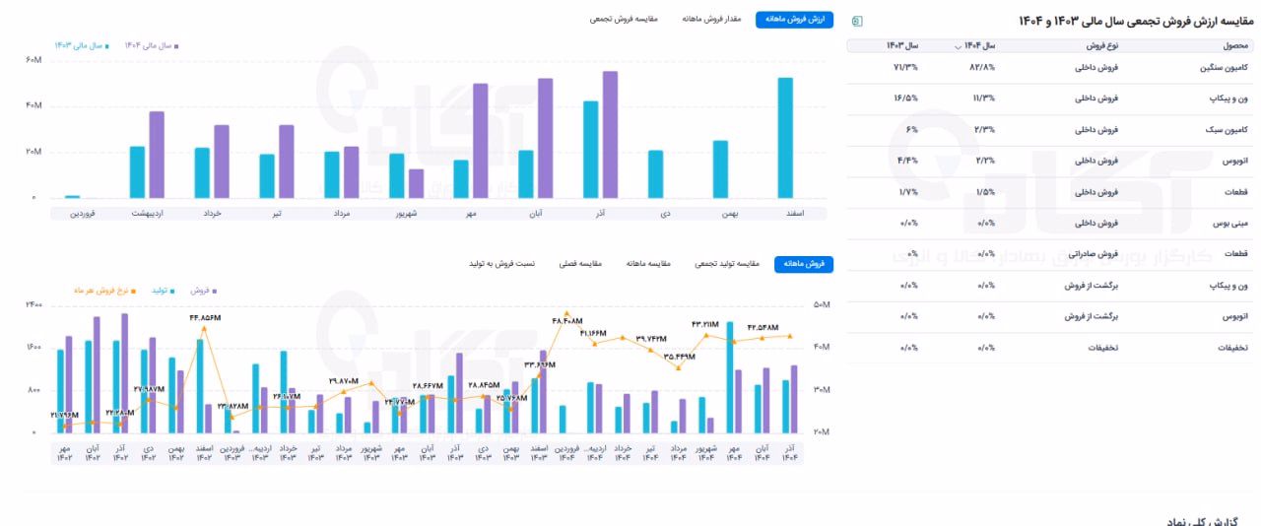
Task: Click the سال ۱۴۰۳ column header
Action: click(902, 46)
